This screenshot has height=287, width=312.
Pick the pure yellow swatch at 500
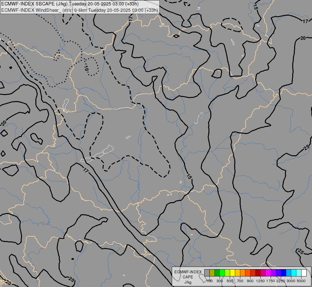click(232, 273)
